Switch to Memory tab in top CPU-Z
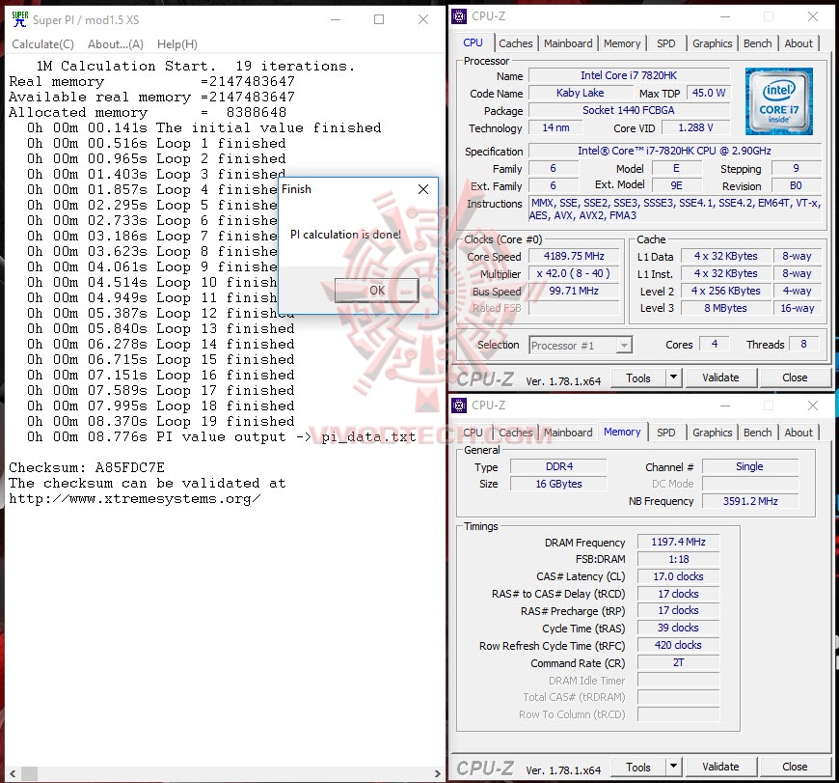Screen dimensions: 839x783 pyautogui.click(x=622, y=43)
